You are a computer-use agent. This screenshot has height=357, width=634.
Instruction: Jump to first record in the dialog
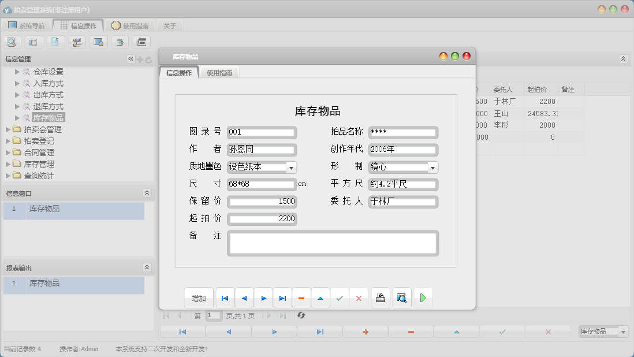pos(225,298)
